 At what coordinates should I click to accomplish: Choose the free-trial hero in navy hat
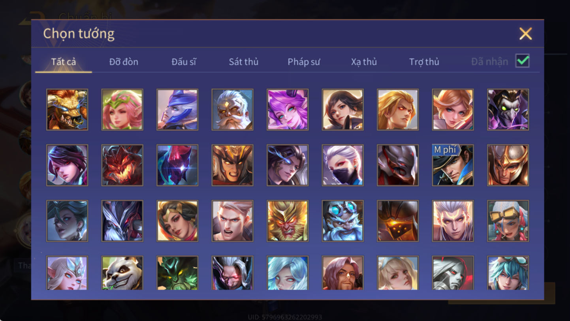(453, 165)
